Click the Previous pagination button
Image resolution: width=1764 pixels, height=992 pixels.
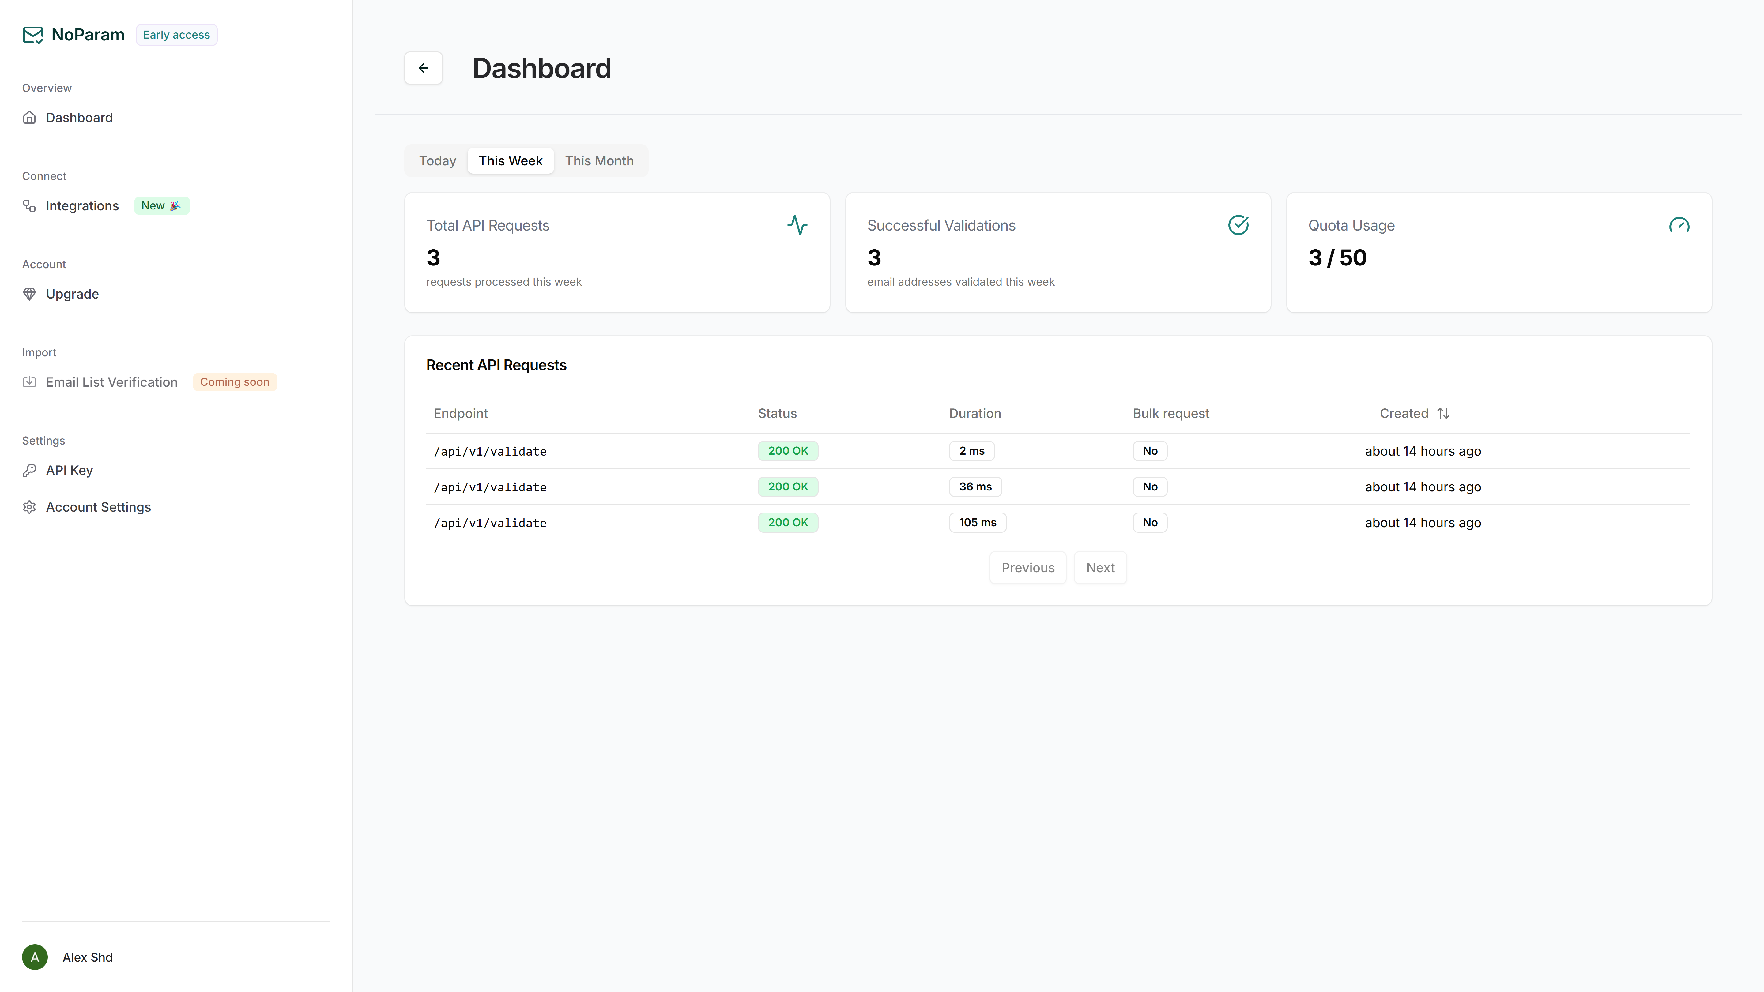[1028, 568]
